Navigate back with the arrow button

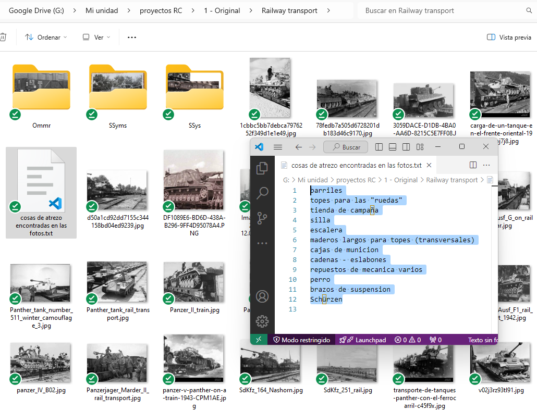click(x=298, y=147)
